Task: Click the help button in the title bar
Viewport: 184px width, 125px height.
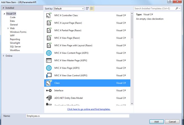Action: pyautogui.click(x=170, y=1)
